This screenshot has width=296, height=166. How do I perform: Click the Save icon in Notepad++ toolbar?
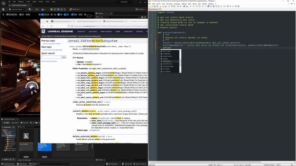[155, 6]
